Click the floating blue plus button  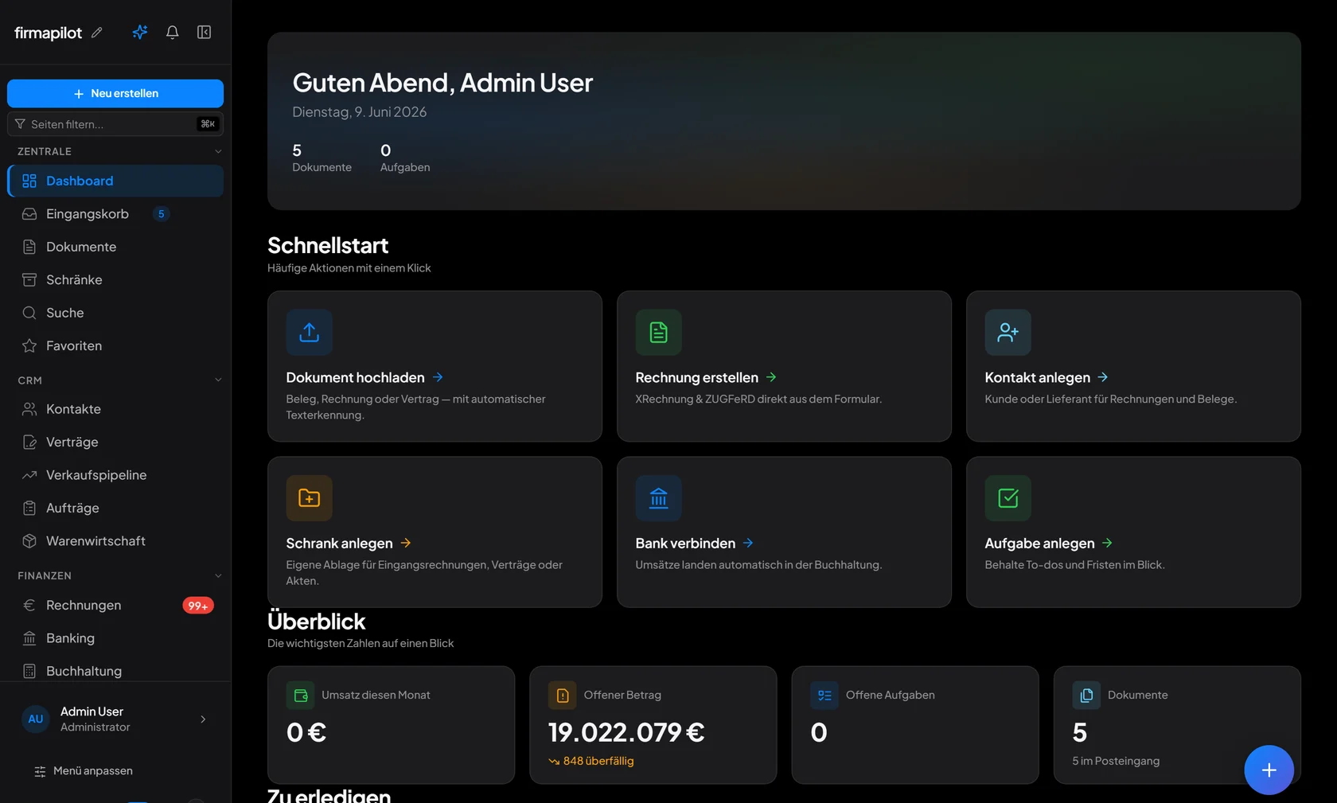[x=1269, y=770]
